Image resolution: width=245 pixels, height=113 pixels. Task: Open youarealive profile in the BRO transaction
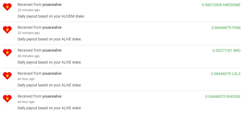52,50
